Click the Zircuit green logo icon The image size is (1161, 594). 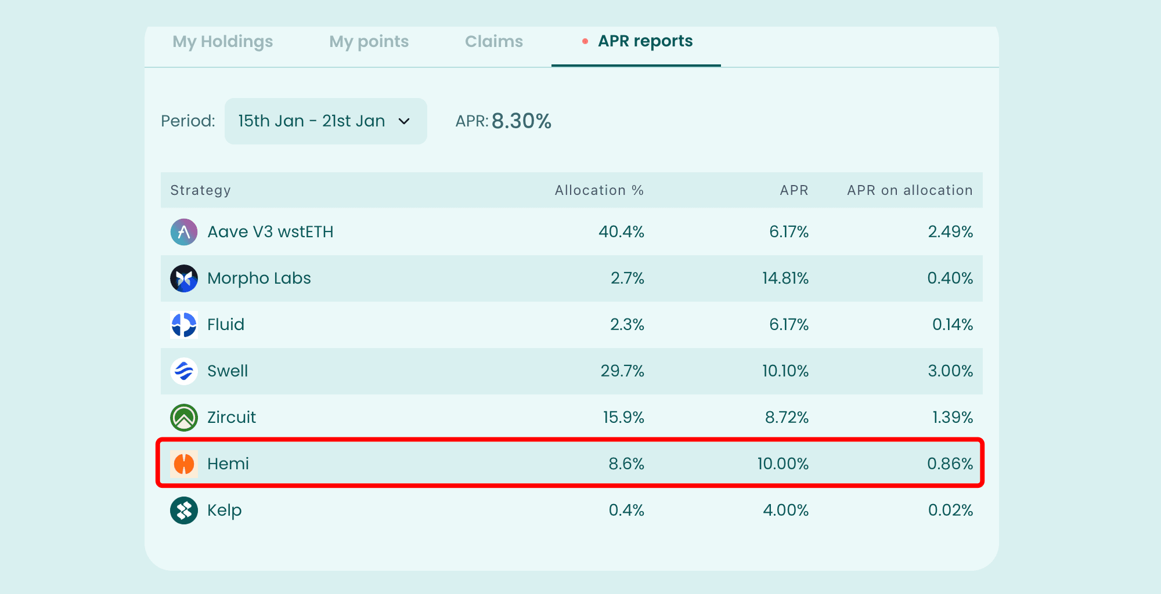click(x=184, y=418)
